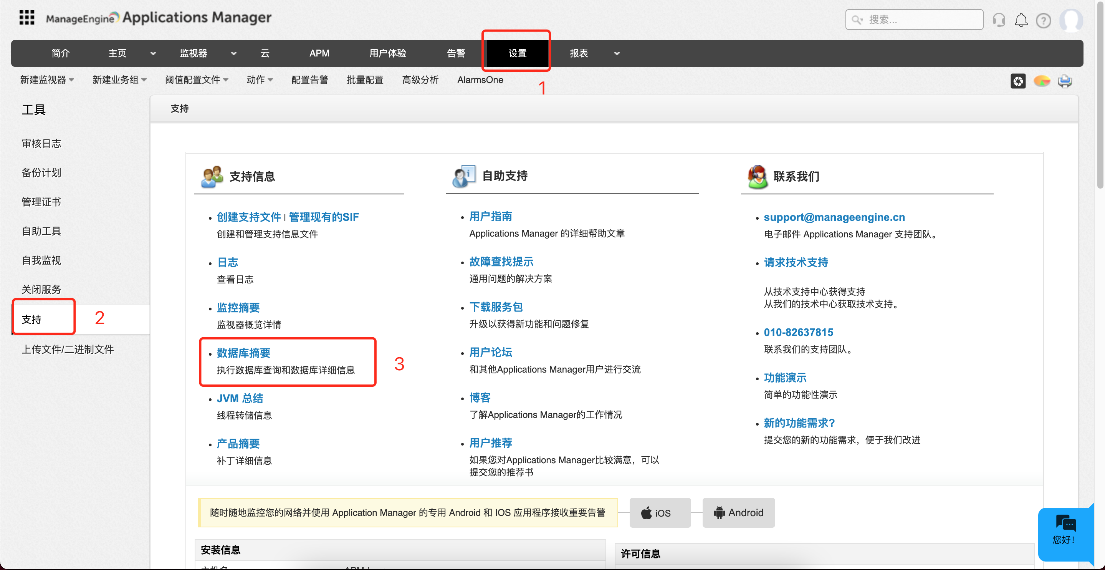Expand the 主页 dropdown arrow

point(153,53)
